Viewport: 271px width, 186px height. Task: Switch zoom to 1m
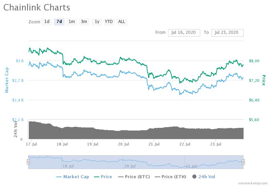point(71,22)
